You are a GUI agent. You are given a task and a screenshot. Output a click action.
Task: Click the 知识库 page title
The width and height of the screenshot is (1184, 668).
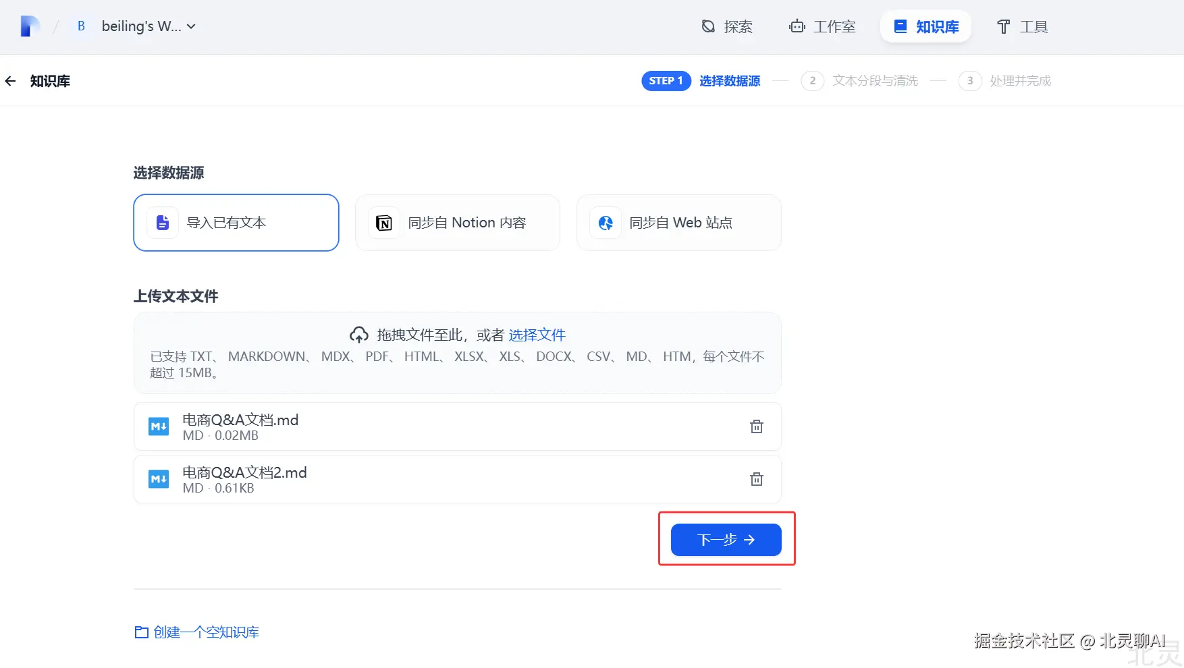(x=50, y=81)
